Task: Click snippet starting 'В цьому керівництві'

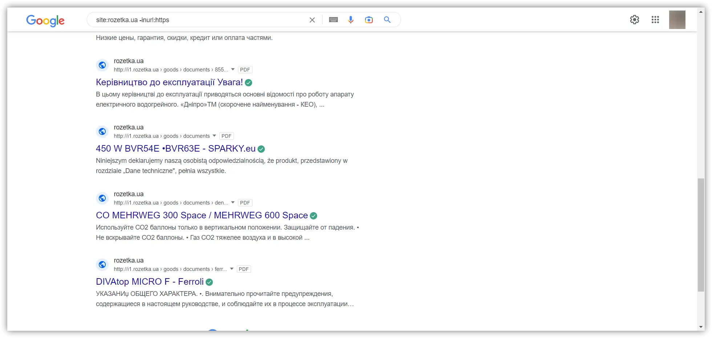Action: pyautogui.click(x=225, y=99)
